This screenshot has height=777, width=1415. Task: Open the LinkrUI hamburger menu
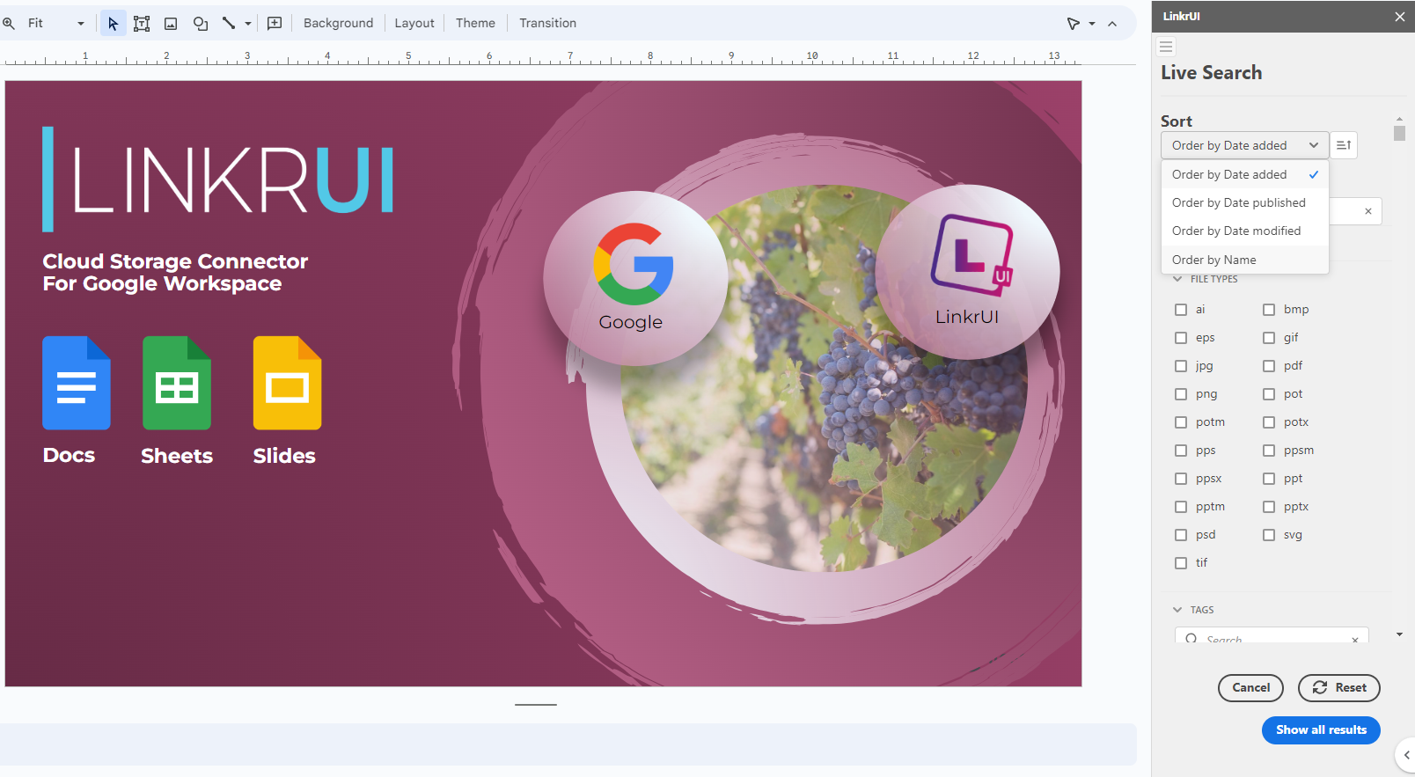[x=1166, y=47]
